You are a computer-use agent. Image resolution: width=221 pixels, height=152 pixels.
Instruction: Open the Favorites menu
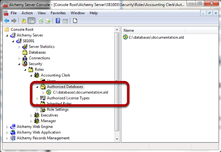tap(58, 13)
